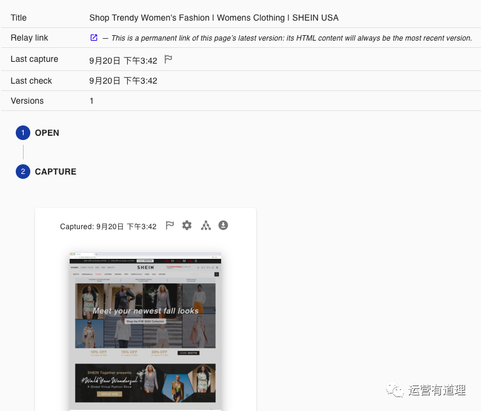
Task: Click the 'Last check' row label
Action: tap(32, 81)
